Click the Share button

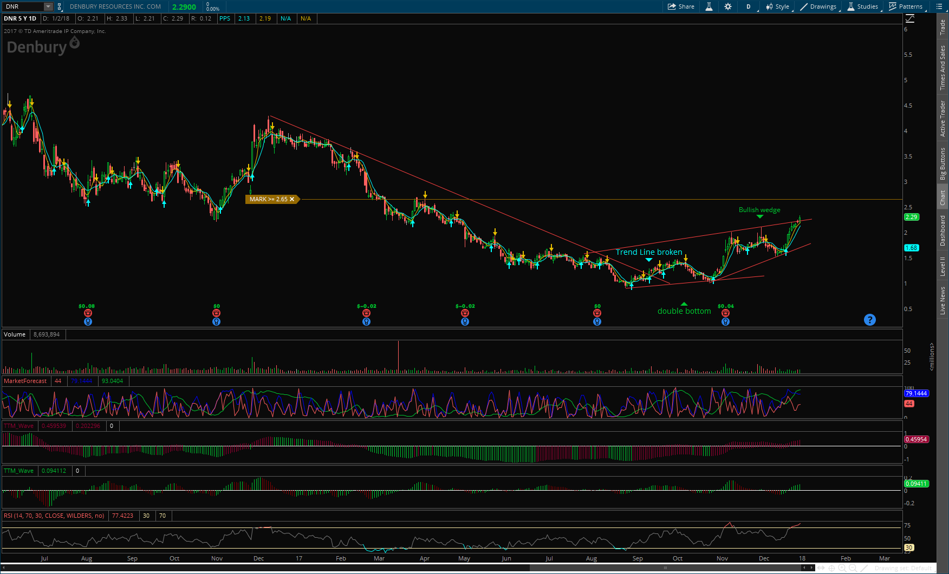681,6
